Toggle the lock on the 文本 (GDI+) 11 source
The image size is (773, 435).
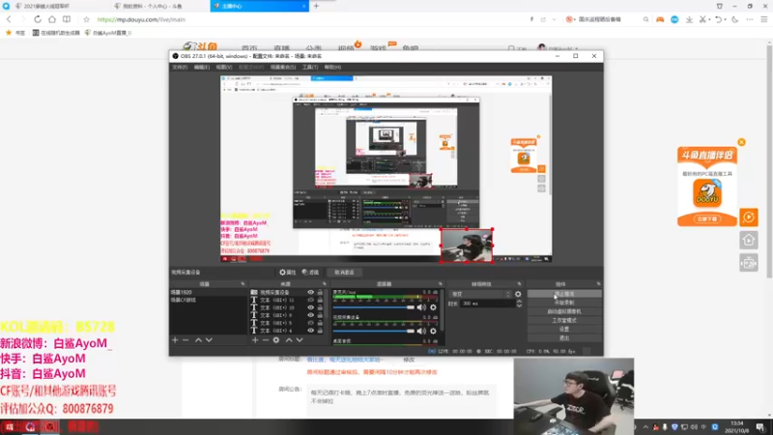320,300
